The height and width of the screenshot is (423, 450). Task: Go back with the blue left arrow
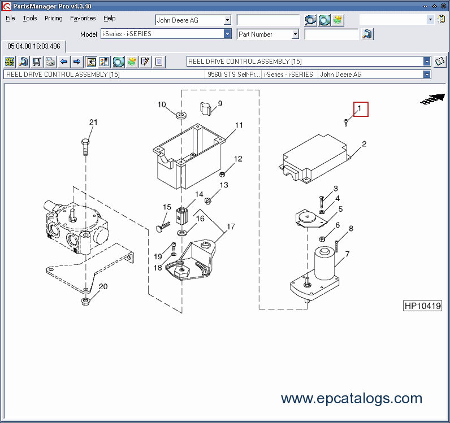click(64, 62)
